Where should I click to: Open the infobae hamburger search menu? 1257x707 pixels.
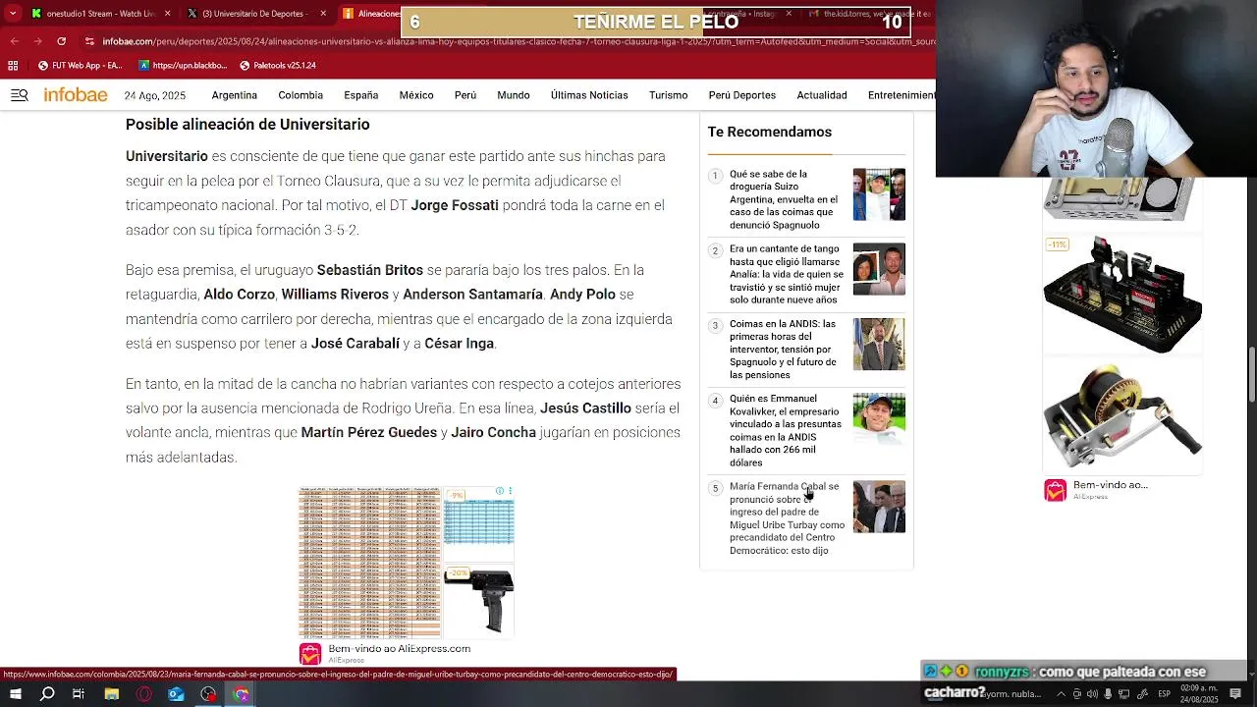(19, 95)
